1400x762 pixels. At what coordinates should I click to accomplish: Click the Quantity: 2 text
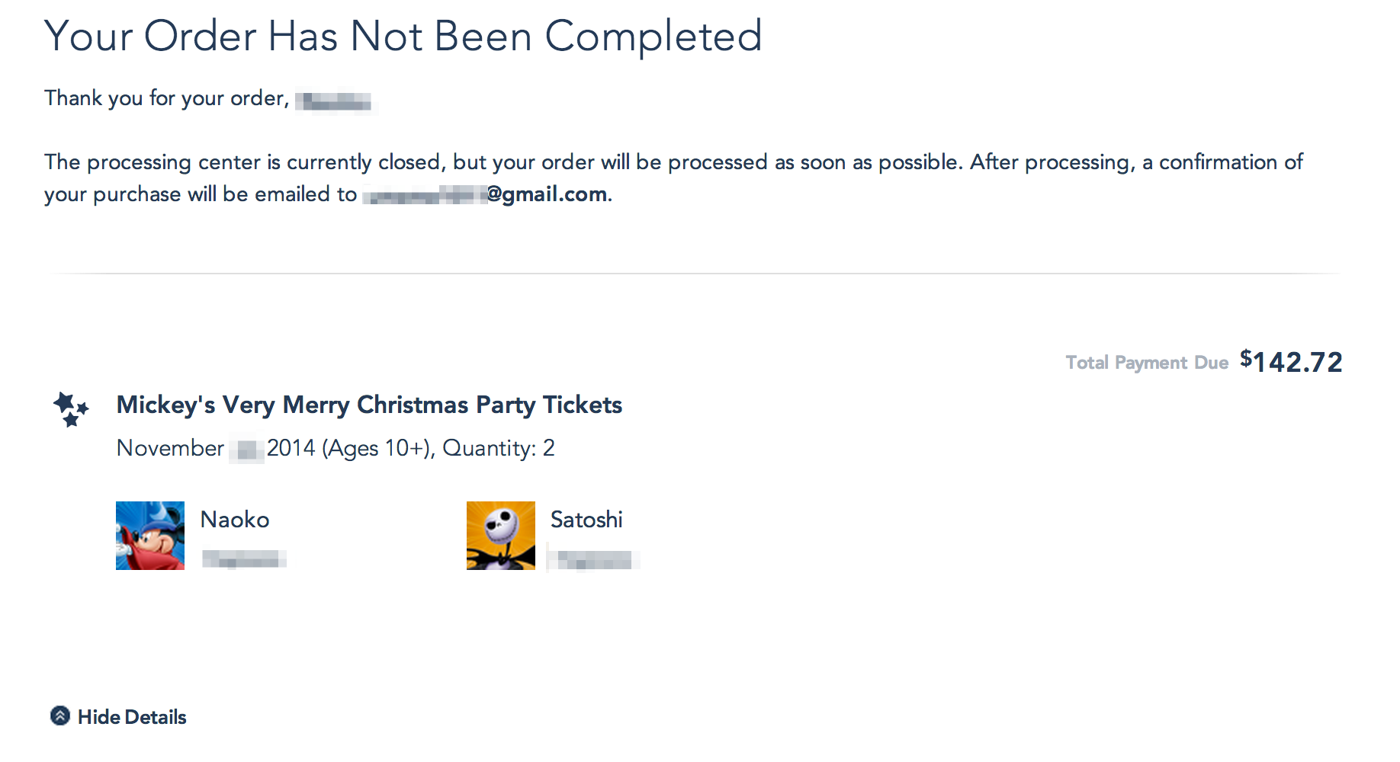pos(499,448)
